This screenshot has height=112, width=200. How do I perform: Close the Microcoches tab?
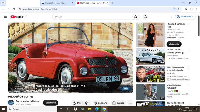(72, 3)
